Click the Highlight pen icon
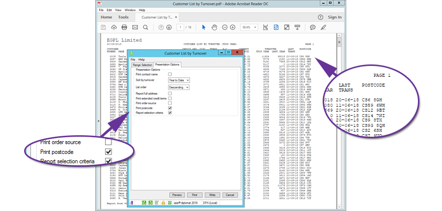Viewport: 442px width, 211px height. tap(323, 28)
